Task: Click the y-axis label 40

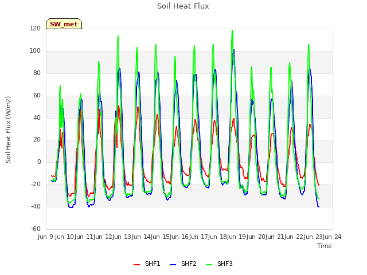Action: [x=37, y=117]
